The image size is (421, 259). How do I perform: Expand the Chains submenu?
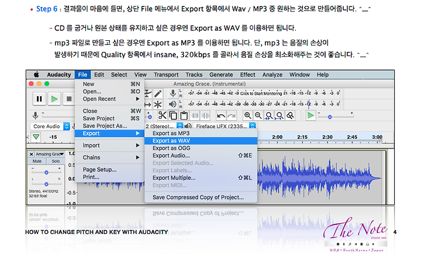pyautogui.click(x=109, y=157)
